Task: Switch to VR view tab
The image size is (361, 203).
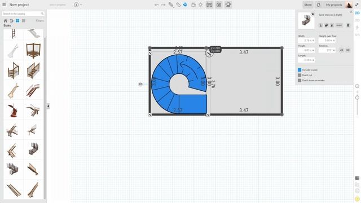Action: [357, 35]
